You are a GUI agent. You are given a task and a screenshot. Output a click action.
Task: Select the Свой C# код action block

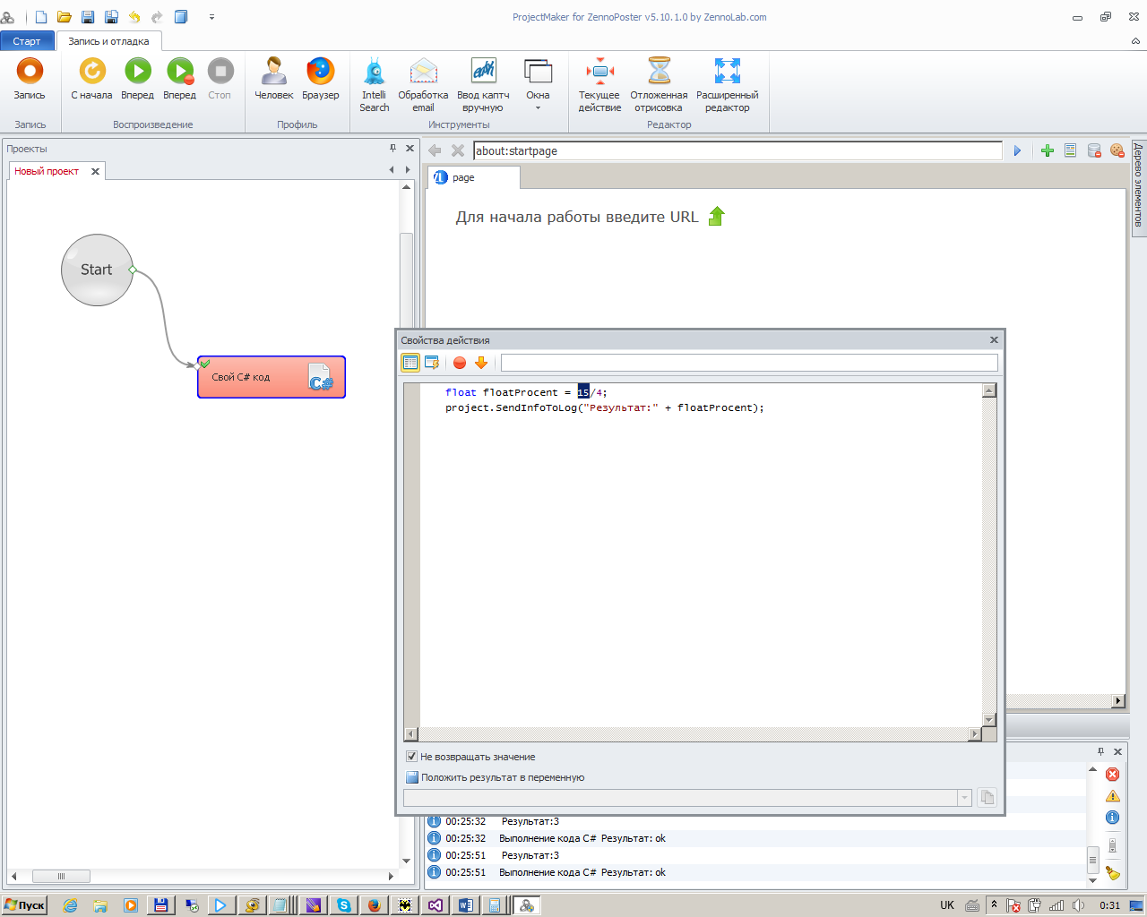pyautogui.click(x=272, y=377)
